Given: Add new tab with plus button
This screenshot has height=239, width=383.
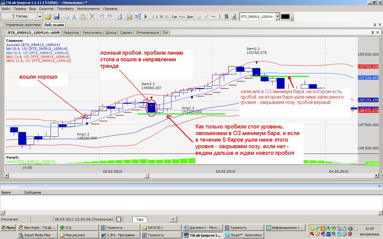Looking at the screenshot, I should [x=173, y=219].
